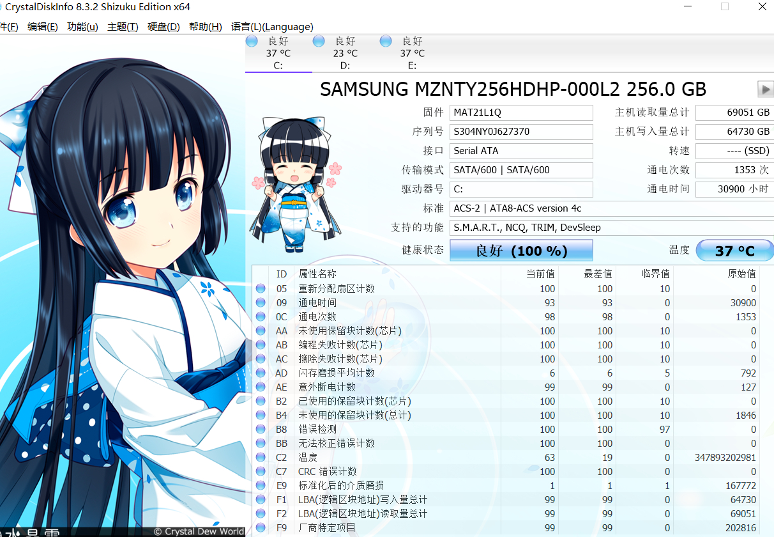774x537 pixels.
Task: Click the firmware field MAT21L1Q
Action: click(x=521, y=113)
